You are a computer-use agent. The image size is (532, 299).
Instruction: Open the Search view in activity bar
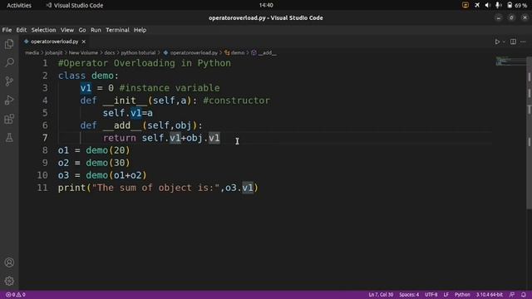[9, 62]
